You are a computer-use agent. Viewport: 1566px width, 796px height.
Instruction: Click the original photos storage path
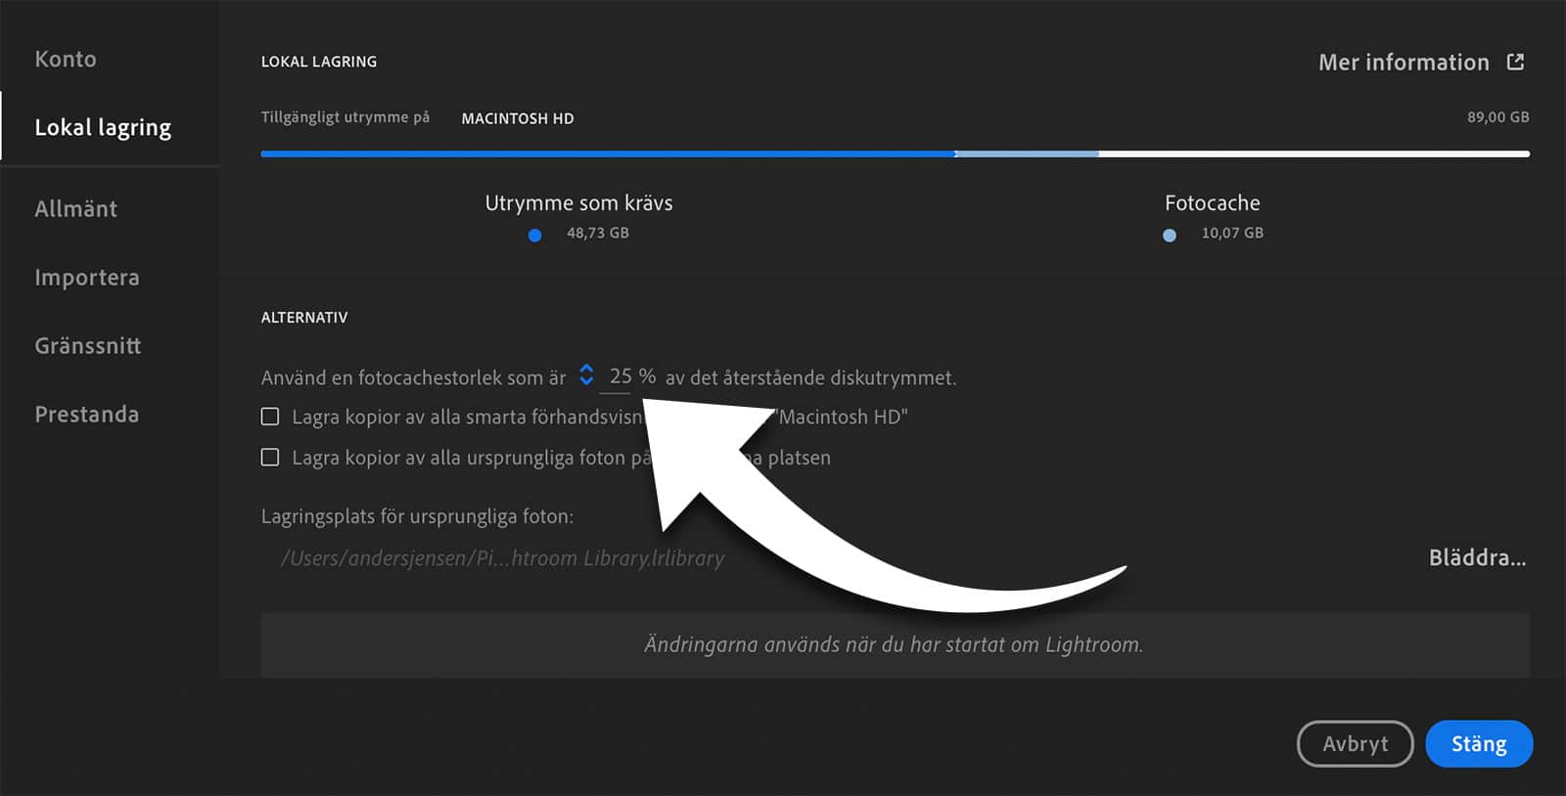(x=502, y=557)
